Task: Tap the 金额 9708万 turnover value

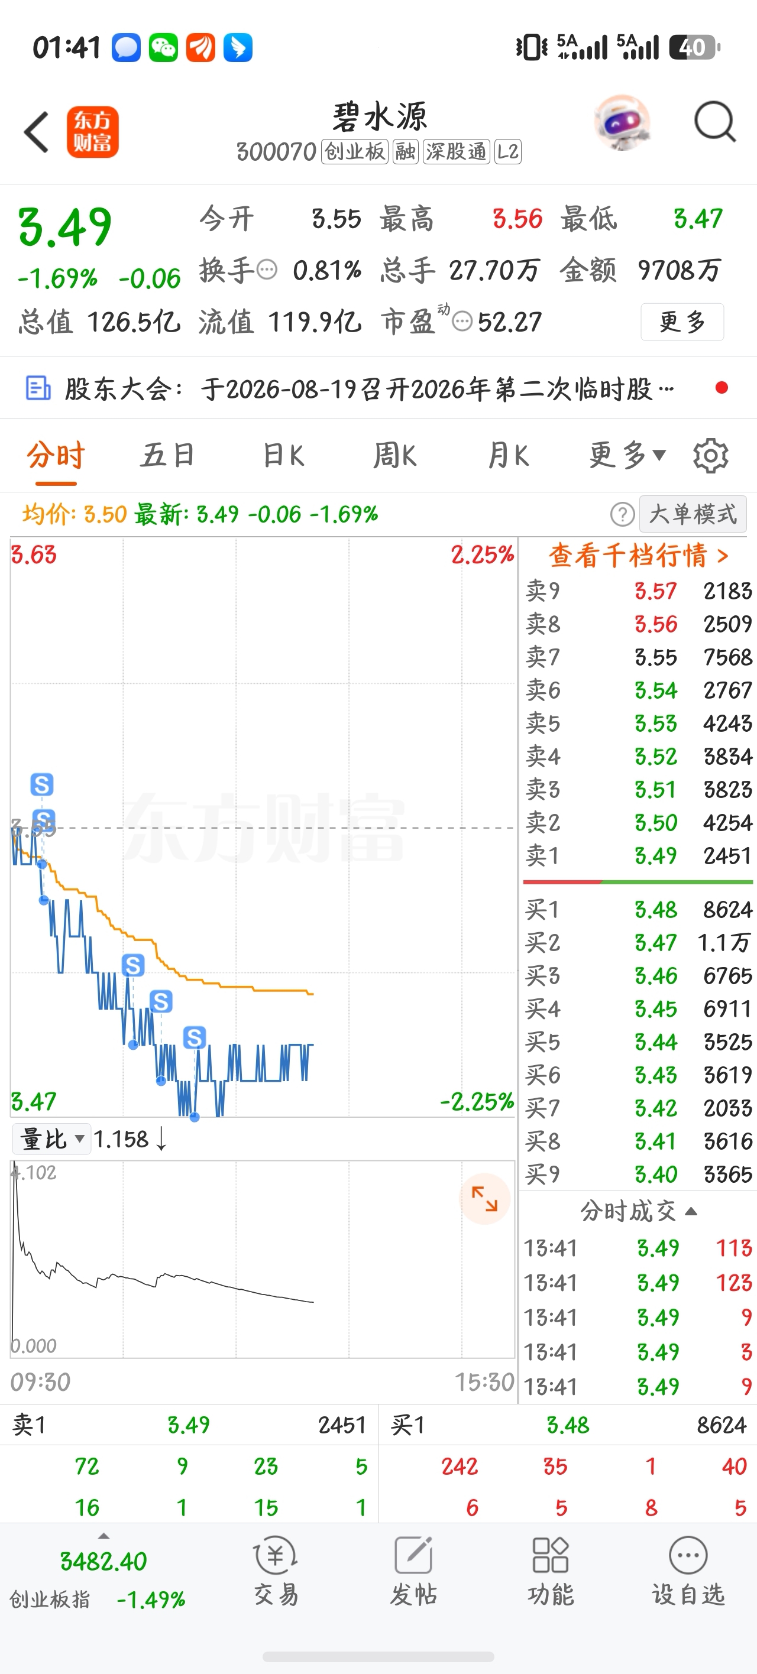Action: coord(640,270)
